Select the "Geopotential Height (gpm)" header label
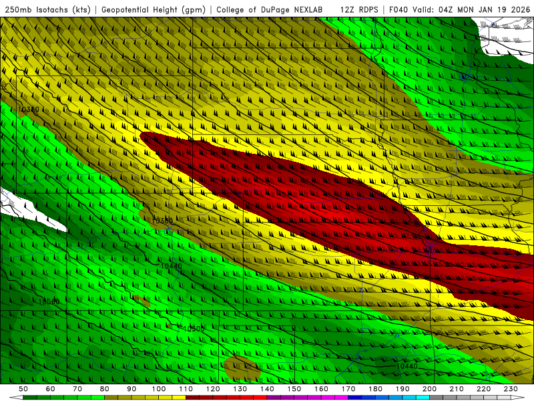The height and width of the screenshot is (401, 534). [154, 10]
